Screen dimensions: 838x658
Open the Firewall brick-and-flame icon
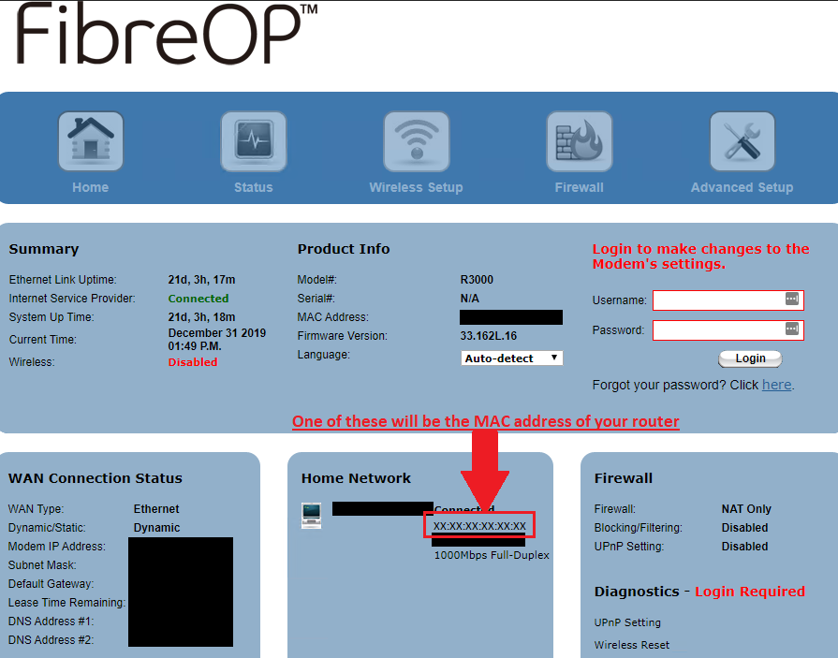point(580,141)
